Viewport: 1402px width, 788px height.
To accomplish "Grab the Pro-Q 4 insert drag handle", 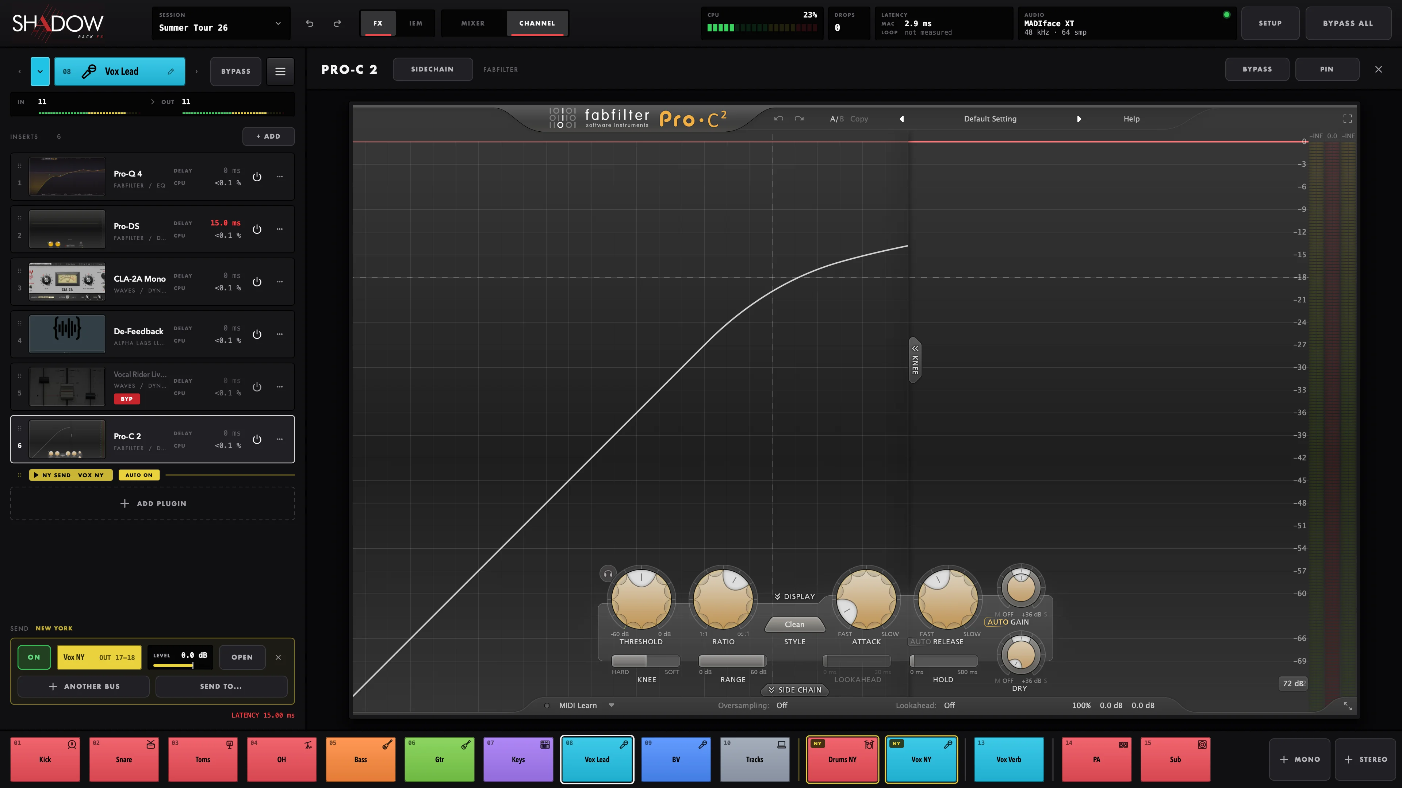I will pos(20,166).
